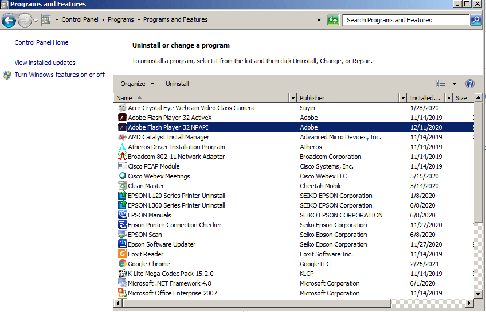Click the EPSON Scan icon

point(123,235)
